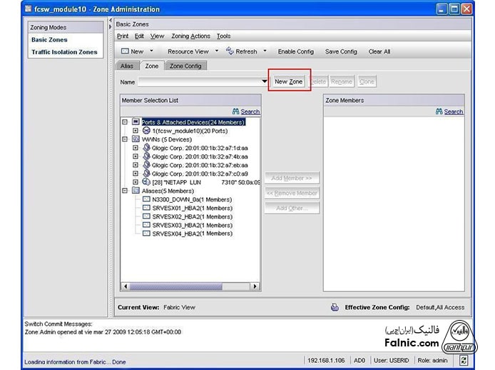The image size is (495, 370).
Task: Open the Zoning Actions menu
Action: 190,36
